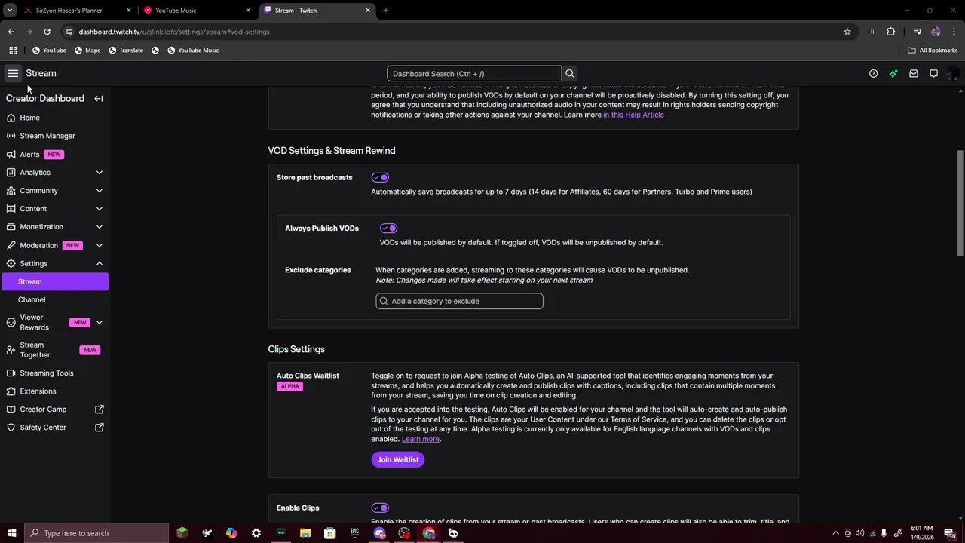Open the Twitch help question-mark icon
Image resolution: width=965 pixels, height=543 pixels.
[873, 73]
